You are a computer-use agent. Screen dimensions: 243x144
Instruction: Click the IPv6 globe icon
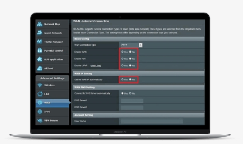40,111
